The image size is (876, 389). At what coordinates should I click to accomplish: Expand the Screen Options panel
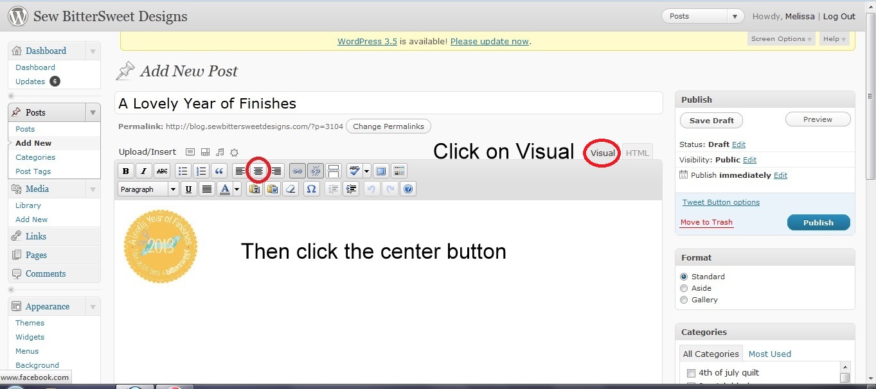pos(781,39)
